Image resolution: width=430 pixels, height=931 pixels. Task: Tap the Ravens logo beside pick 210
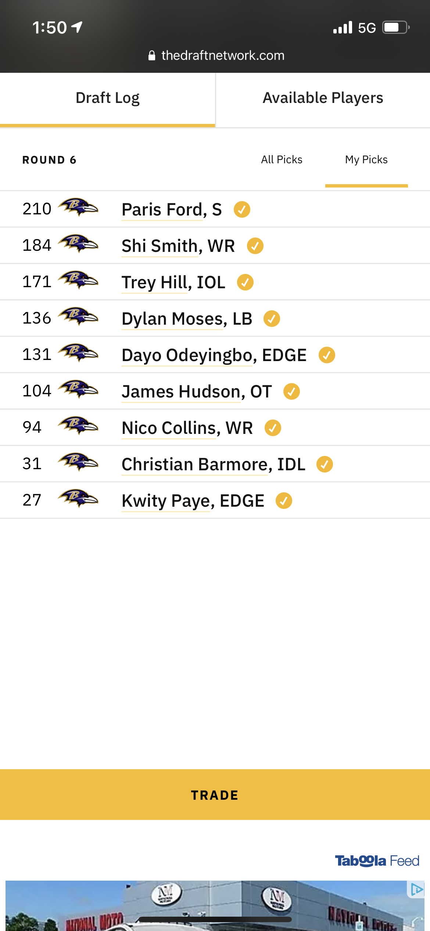point(78,207)
